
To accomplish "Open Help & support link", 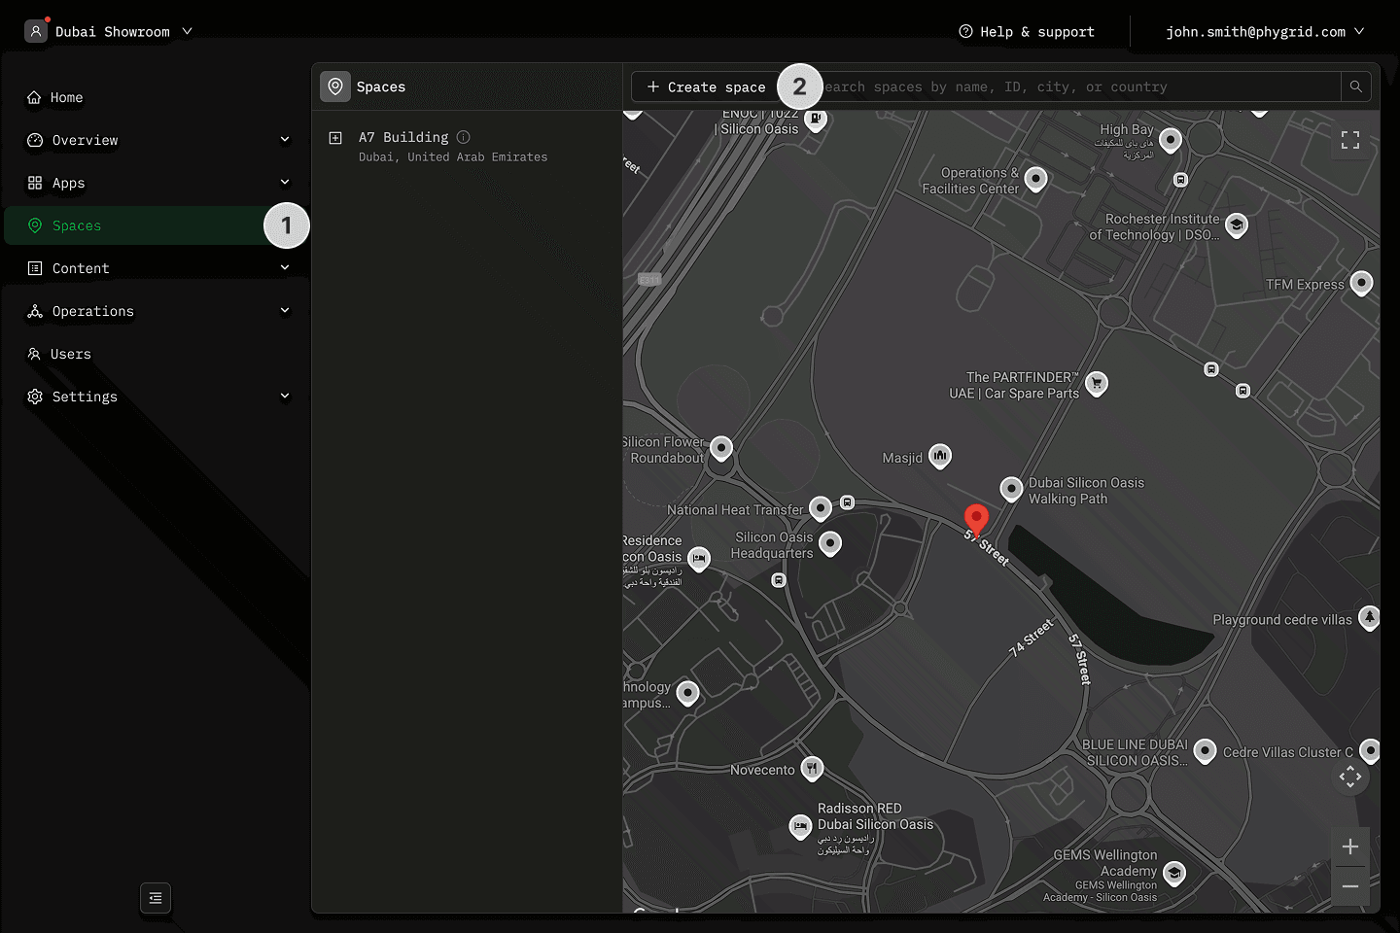I will pyautogui.click(x=1027, y=32).
